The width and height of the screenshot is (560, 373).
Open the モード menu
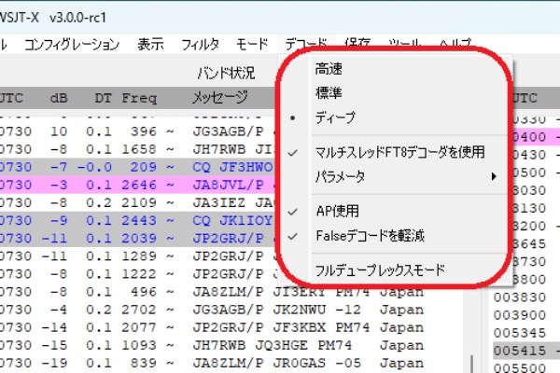(x=252, y=43)
